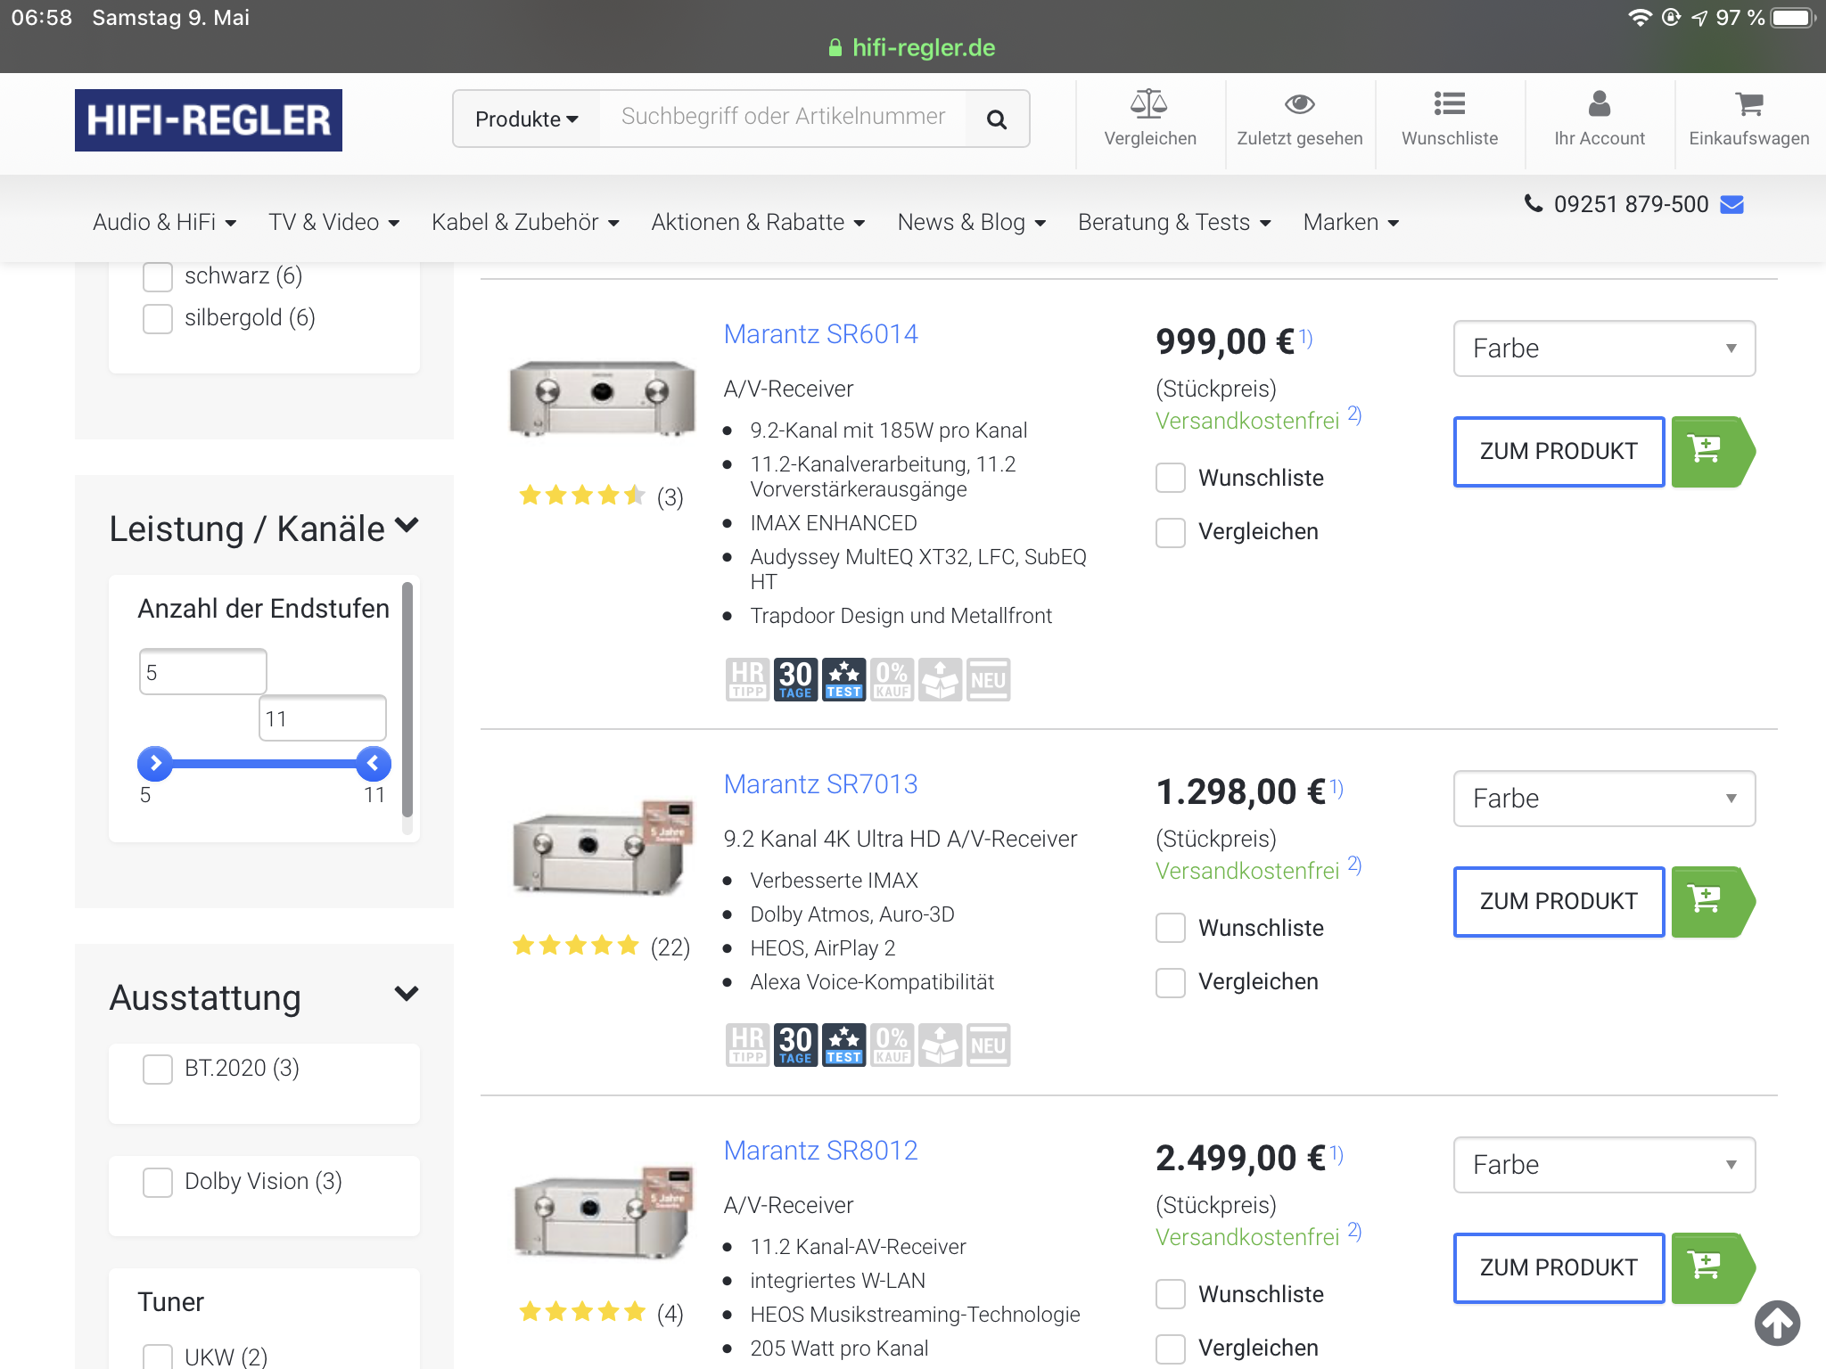Open the Kabel & Zubehör menu
The image size is (1826, 1369).
[x=525, y=222]
